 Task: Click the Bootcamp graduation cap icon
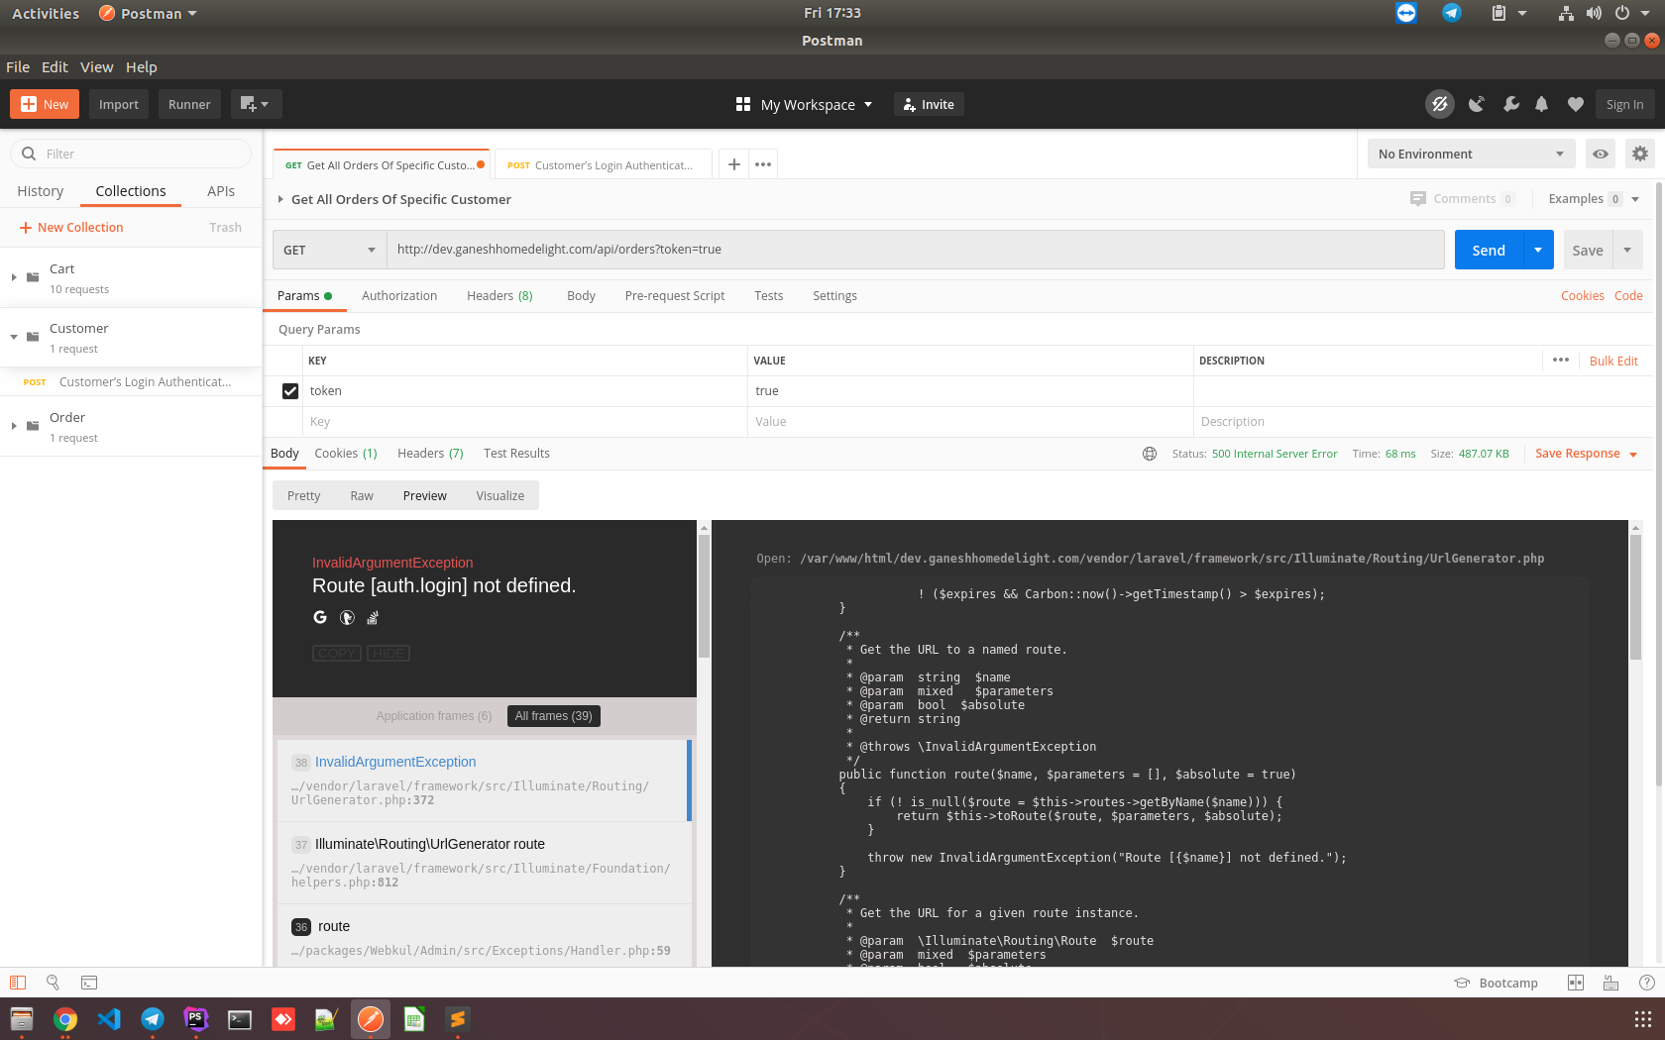click(1462, 983)
